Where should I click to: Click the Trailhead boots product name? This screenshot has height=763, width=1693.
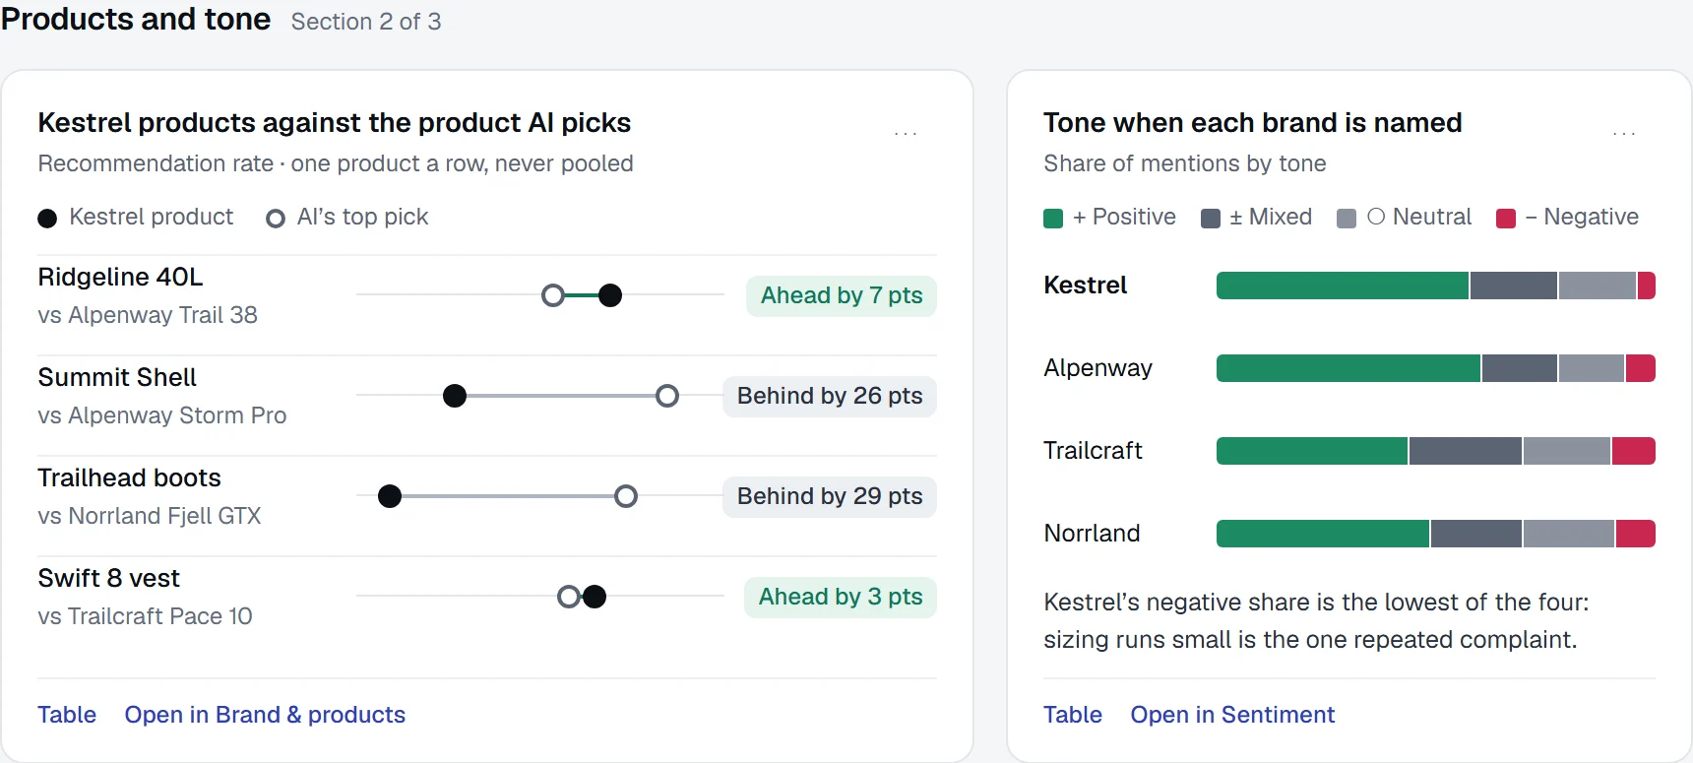click(x=129, y=478)
